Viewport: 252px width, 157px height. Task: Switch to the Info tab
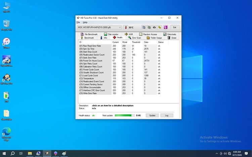click(x=104, y=38)
